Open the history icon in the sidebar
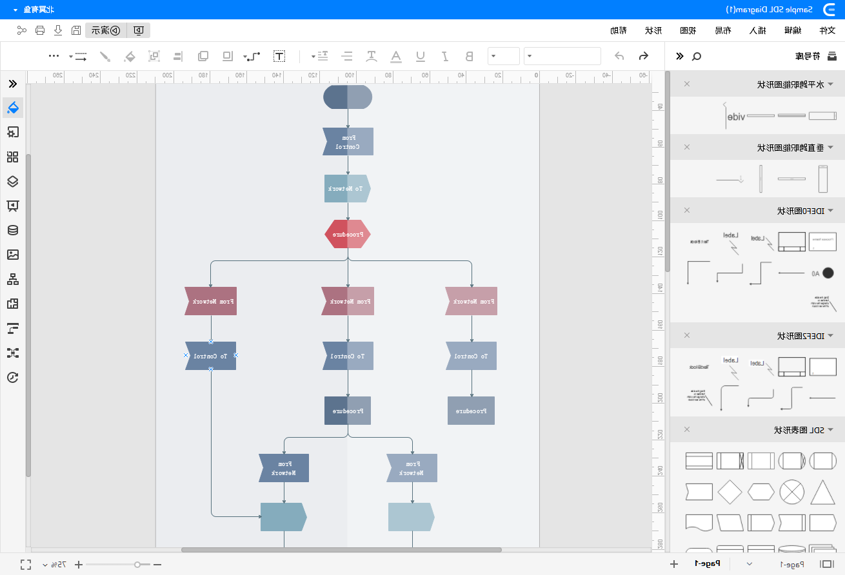This screenshot has width=845, height=575. [12, 378]
